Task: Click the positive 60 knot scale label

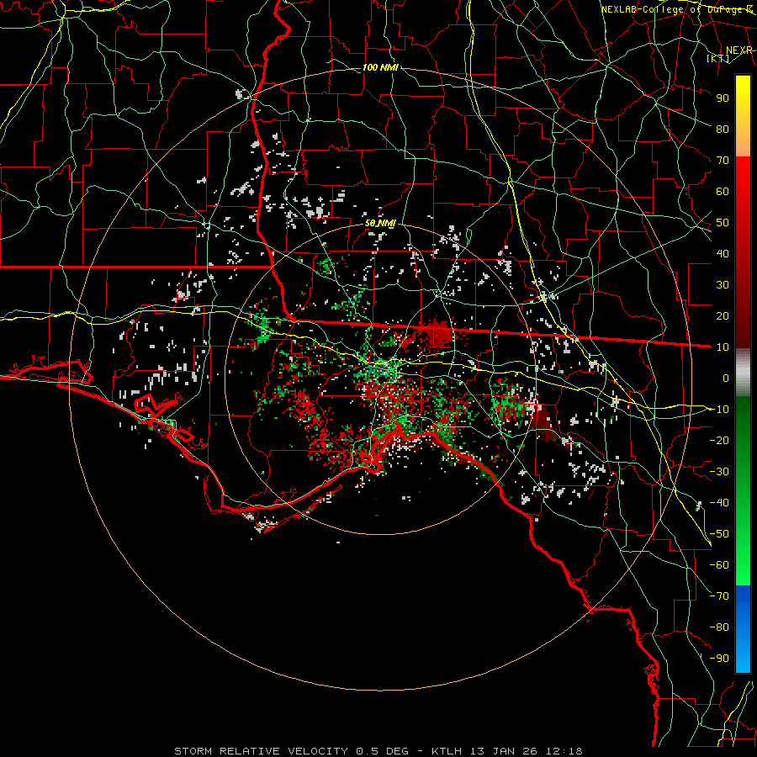Action: [x=723, y=191]
